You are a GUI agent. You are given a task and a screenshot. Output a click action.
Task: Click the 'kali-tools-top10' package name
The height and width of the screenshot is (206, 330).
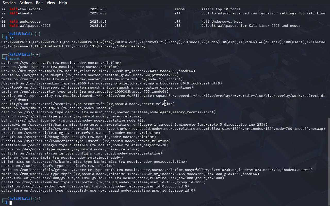click(26, 9)
